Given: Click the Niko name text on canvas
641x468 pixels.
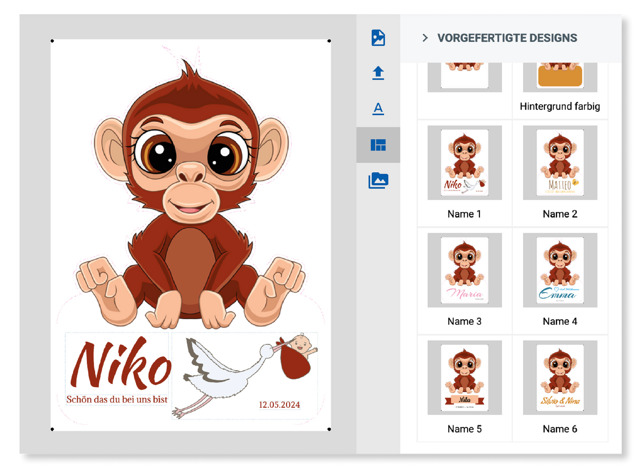Looking at the screenshot, I should pyautogui.click(x=121, y=364).
